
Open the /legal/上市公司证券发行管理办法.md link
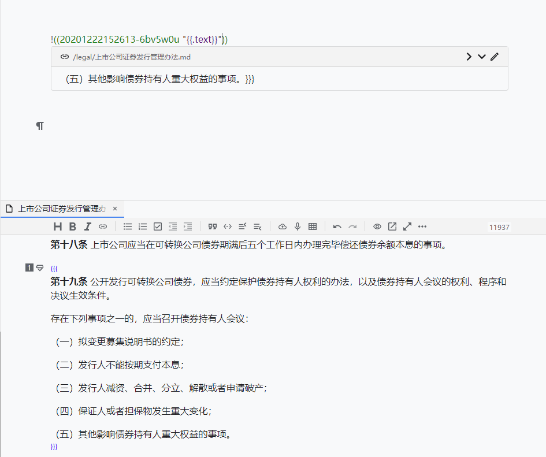132,57
